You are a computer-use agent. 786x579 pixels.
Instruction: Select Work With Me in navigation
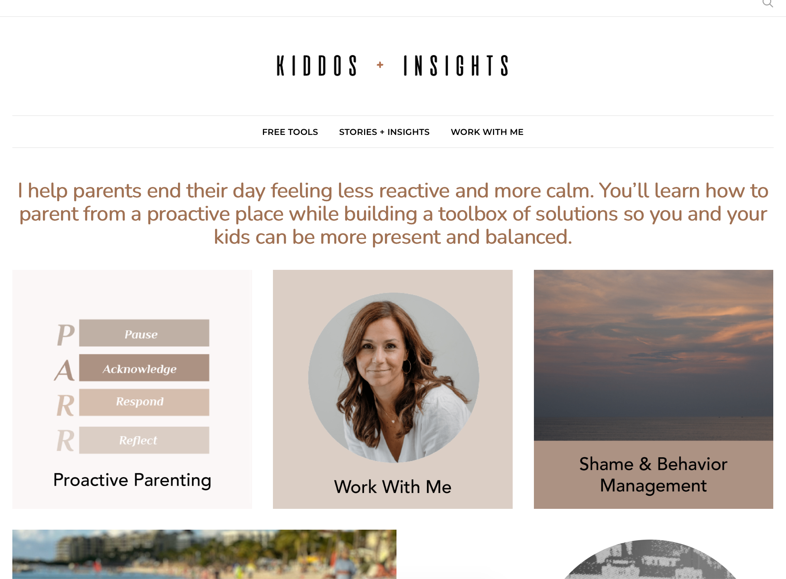(x=487, y=132)
